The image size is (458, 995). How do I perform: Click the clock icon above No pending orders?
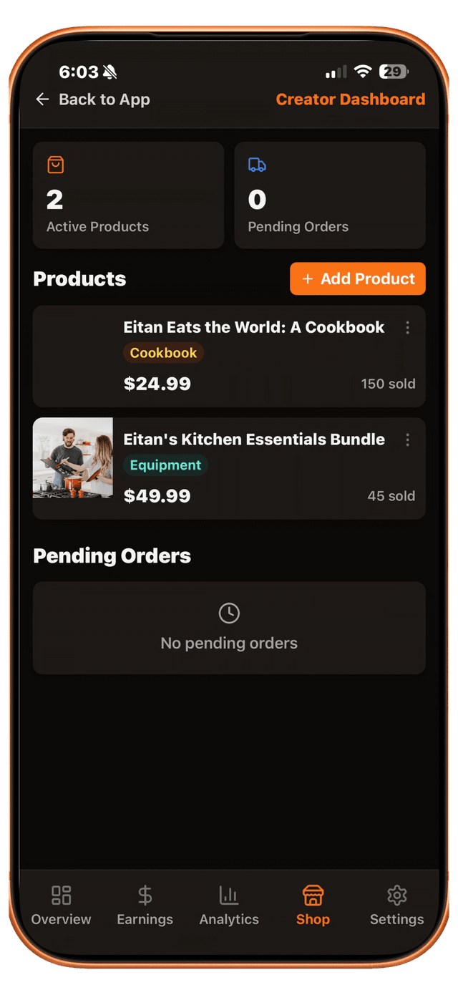point(229,612)
